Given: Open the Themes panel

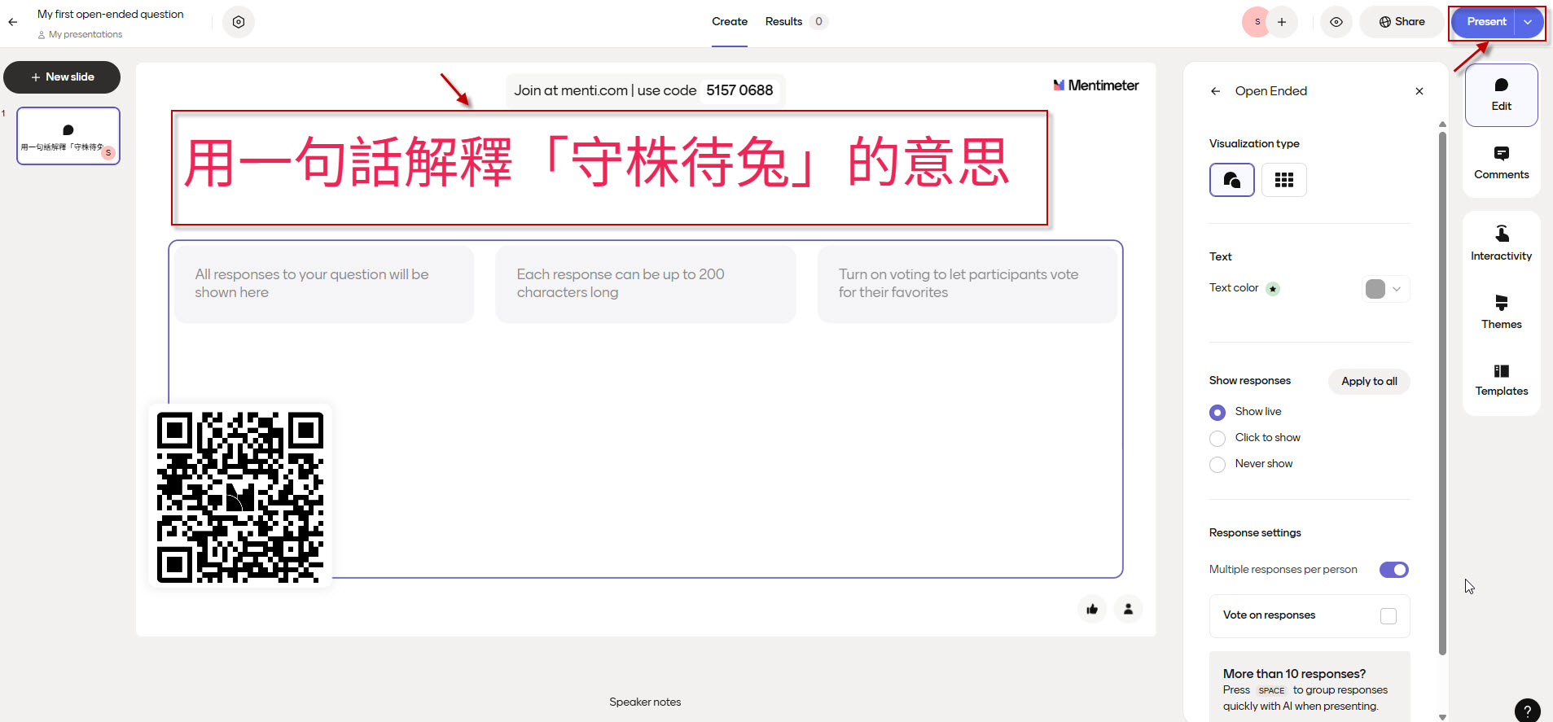Looking at the screenshot, I should (x=1501, y=312).
